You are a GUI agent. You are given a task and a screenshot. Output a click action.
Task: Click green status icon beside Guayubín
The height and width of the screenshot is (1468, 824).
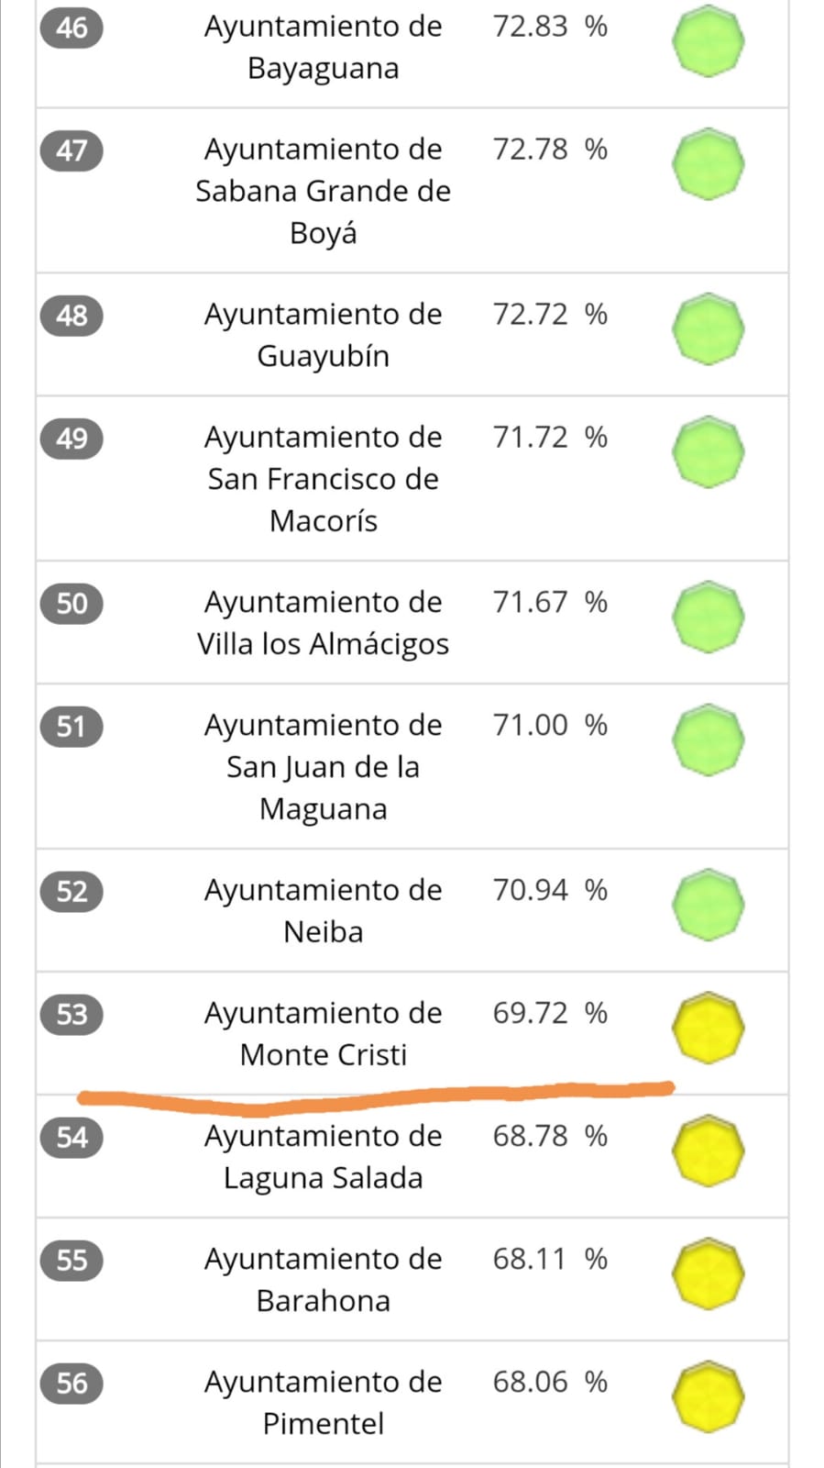click(708, 328)
